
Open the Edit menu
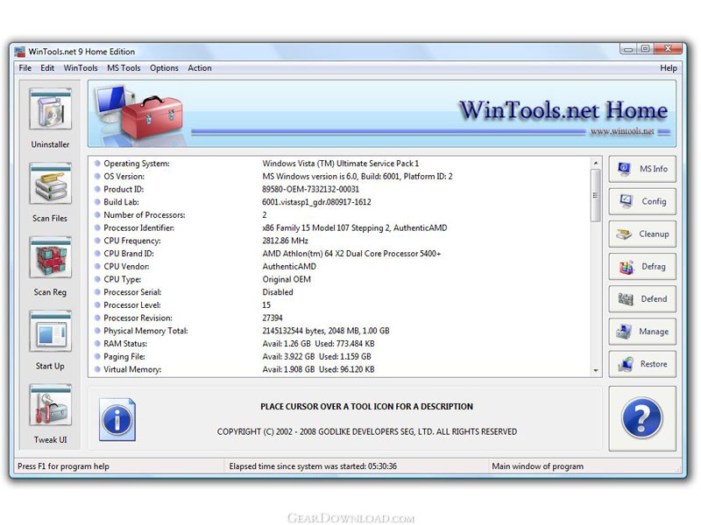(47, 68)
